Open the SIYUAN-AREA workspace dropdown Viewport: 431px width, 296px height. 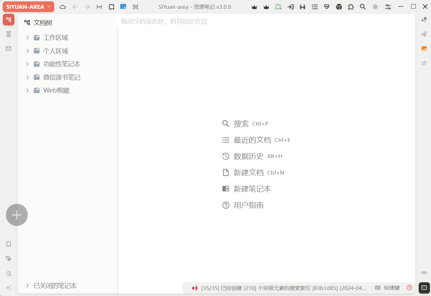click(28, 7)
